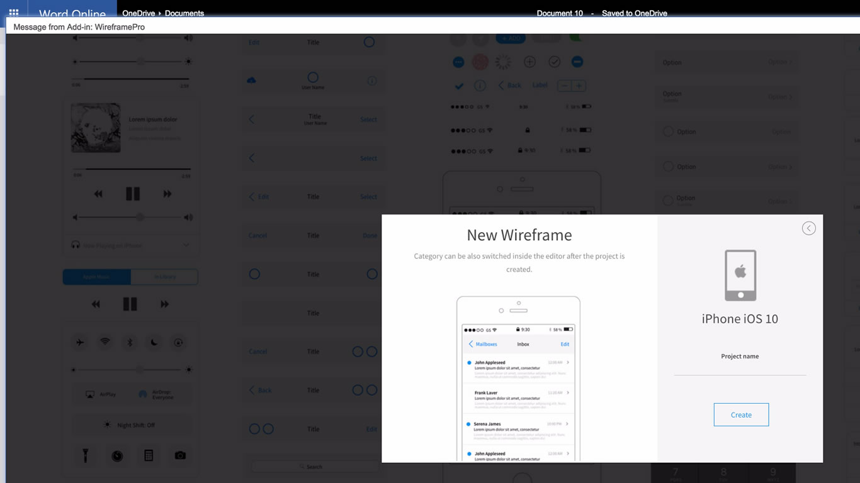Toggle Do Not Disturb moon icon
Screen dimensions: 860x483
[x=154, y=343]
